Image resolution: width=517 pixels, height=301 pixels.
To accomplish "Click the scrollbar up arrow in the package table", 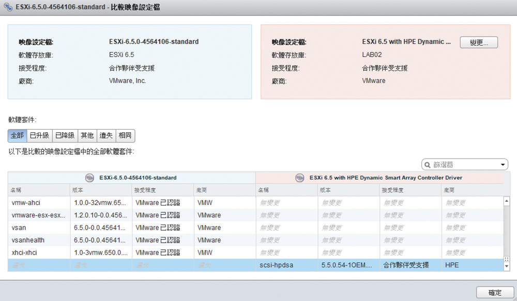I will [507, 201].
